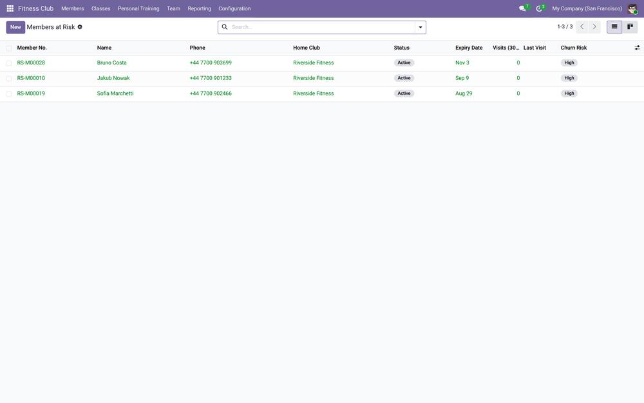The width and height of the screenshot is (644, 403).
Task: Click phone +44 7700 903699
Action: (211, 63)
